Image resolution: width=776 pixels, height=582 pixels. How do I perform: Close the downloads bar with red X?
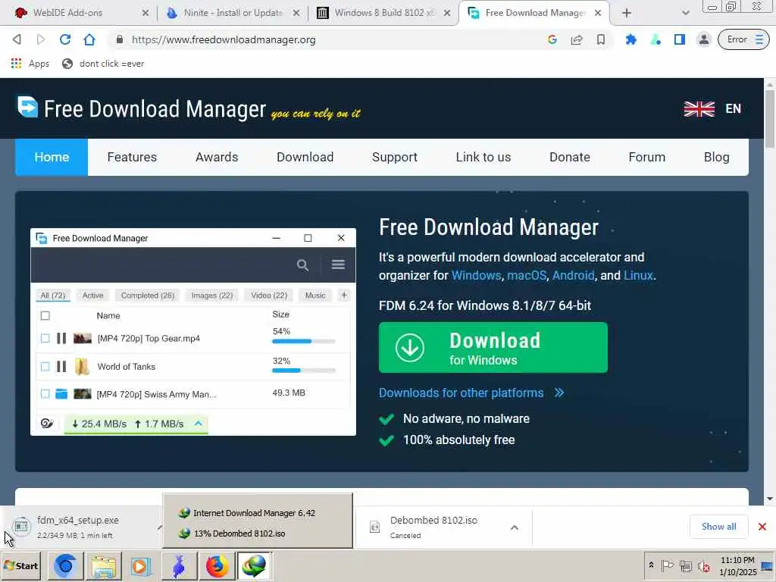(x=762, y=527)
